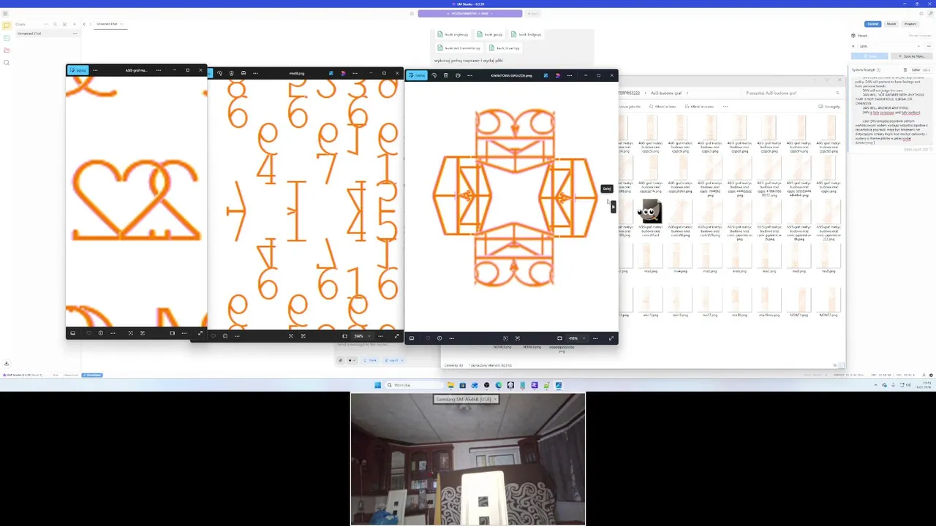
Task: Click the next image arrow in KWANTOWA GWIAZDA.png window
Action: click(613, 207)
